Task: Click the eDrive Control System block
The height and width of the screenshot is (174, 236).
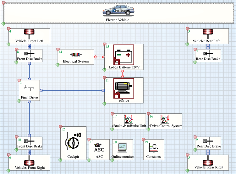Action: (165, 120)
